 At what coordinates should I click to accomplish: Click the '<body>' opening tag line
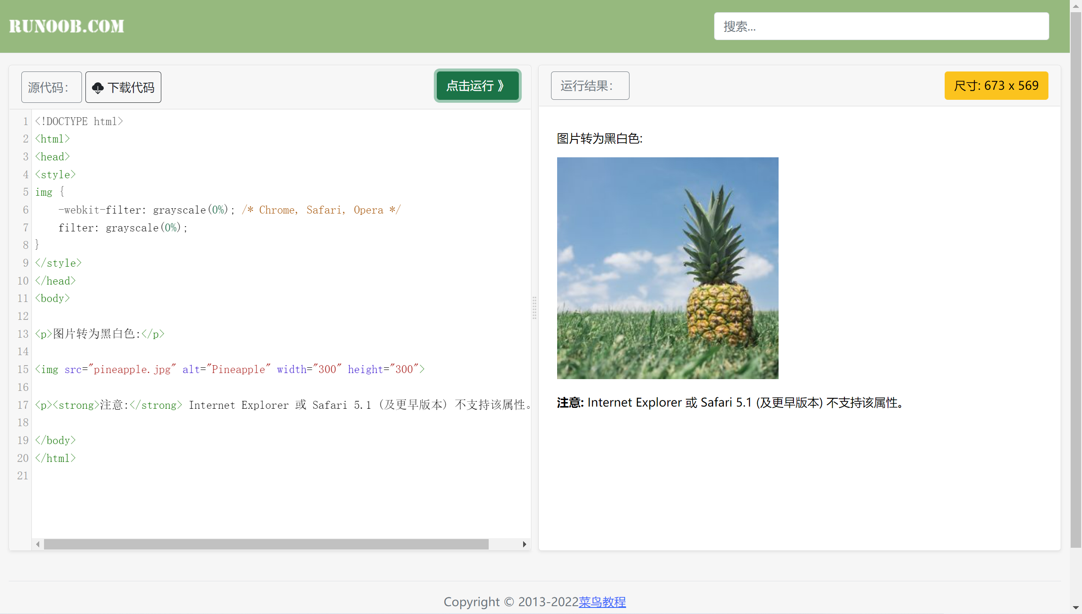[52, 299]
